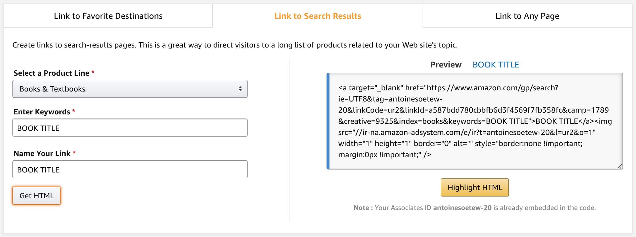Click the Get HTML button
Image resolution: width=636 pixels, height=237 pixels.
click(36, 196)
